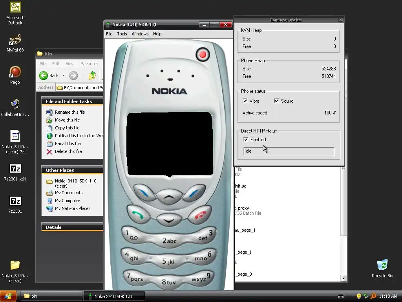Image resolution: width=402 pixels, height=302 pixels.
Task: Open Edit menu in bin window
Action: click(56, 63)
